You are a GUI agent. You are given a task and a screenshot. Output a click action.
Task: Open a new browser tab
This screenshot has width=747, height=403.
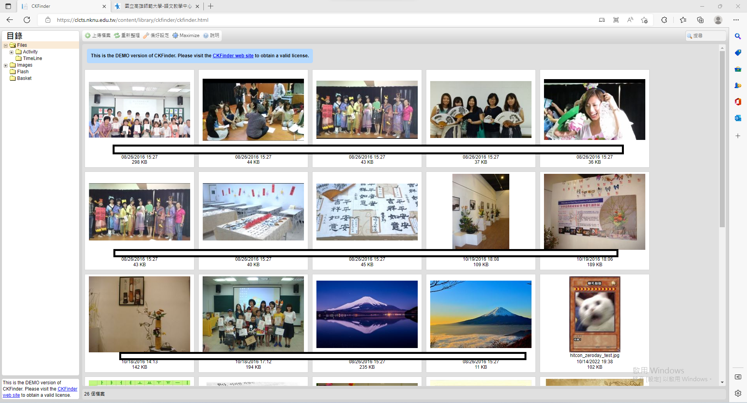pyautogui.click(x=210, y=6)
